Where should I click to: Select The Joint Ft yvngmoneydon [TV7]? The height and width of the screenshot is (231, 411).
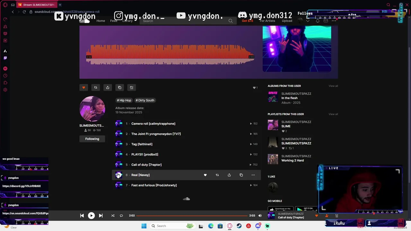pyautogui.click(x=156, y=134)
